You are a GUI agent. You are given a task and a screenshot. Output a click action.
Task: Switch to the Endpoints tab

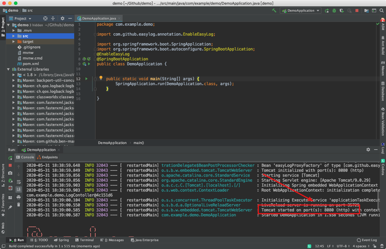[x=48, y=157]
